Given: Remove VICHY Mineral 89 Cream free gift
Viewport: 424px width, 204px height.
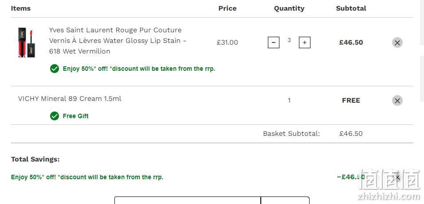Looking at the screenshot, I should pyautogui.click(x=397, y=100).
